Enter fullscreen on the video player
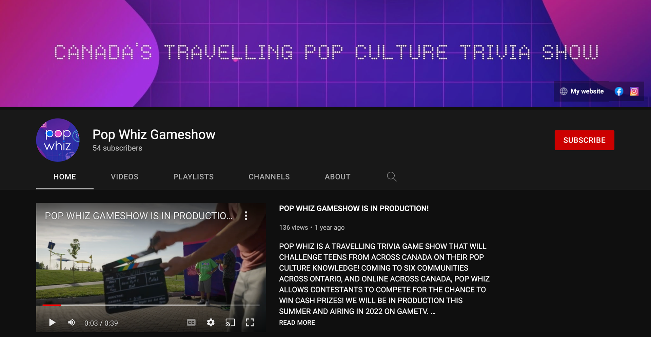 point(250,322)
